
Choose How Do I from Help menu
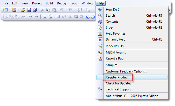pos(132,10)
